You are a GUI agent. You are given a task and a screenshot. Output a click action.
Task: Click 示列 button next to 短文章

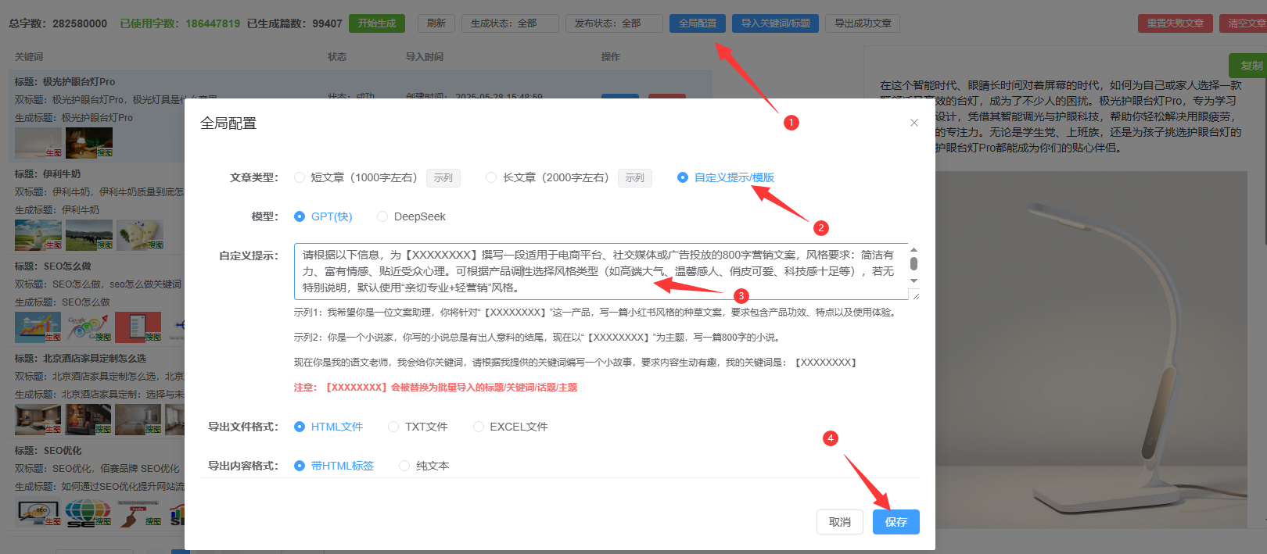[443, 178]
